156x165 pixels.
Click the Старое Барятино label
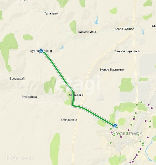127,51
